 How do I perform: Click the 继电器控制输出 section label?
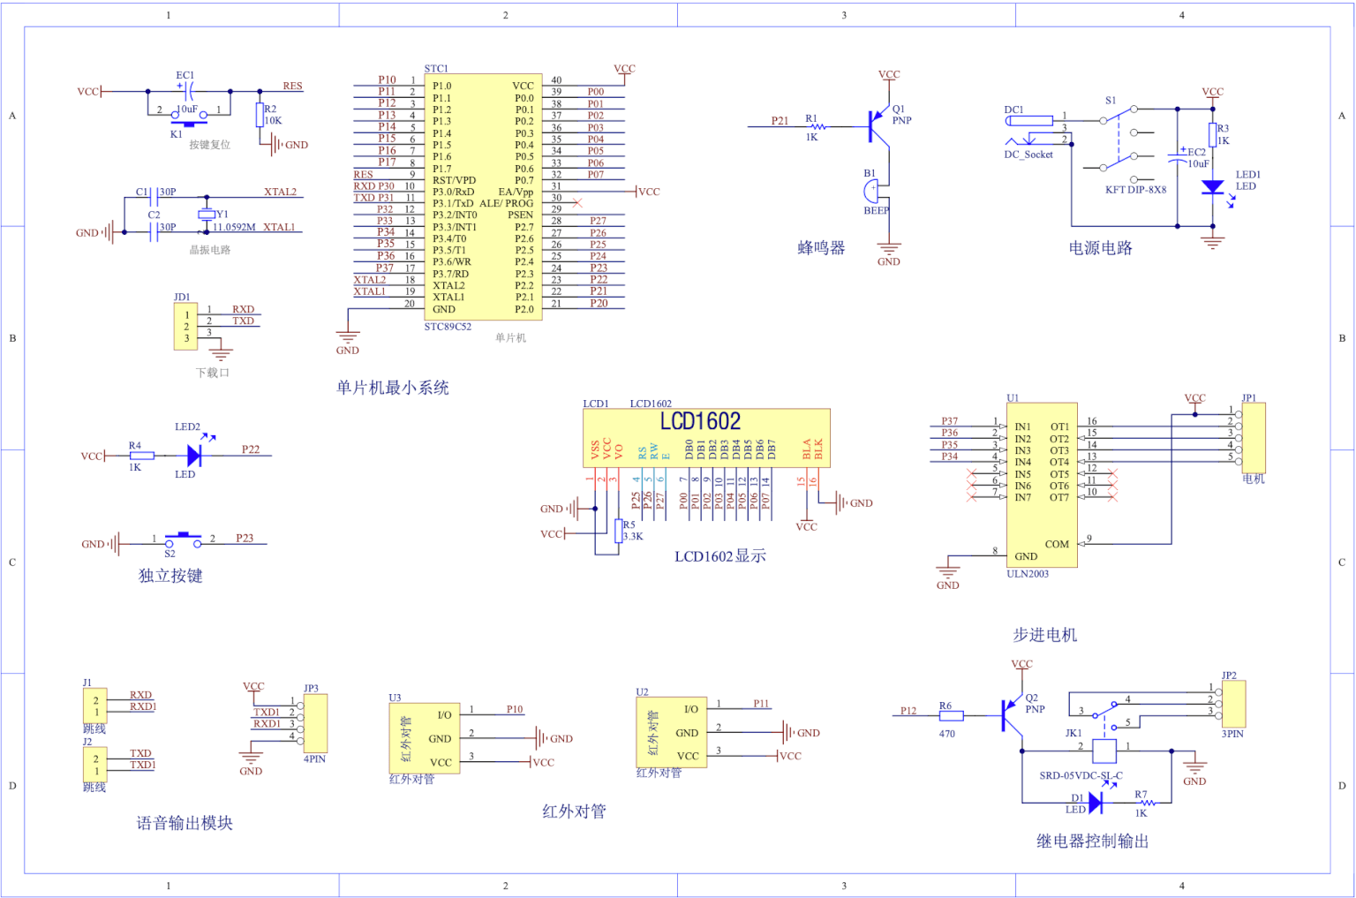[1093, 841]
